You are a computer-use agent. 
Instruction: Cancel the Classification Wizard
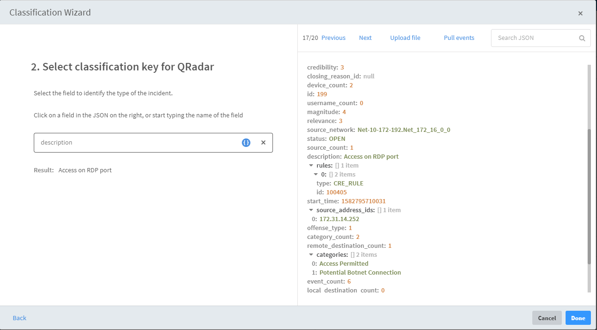click(547, 318)
